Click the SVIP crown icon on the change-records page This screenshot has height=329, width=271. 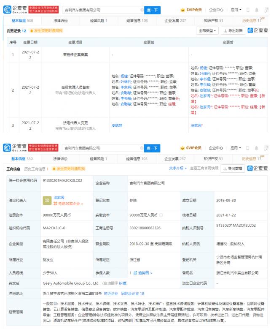point(182,10)
